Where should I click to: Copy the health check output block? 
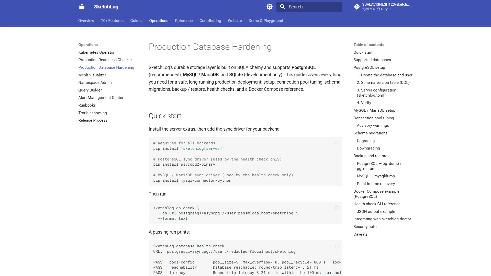coord(337,246)
